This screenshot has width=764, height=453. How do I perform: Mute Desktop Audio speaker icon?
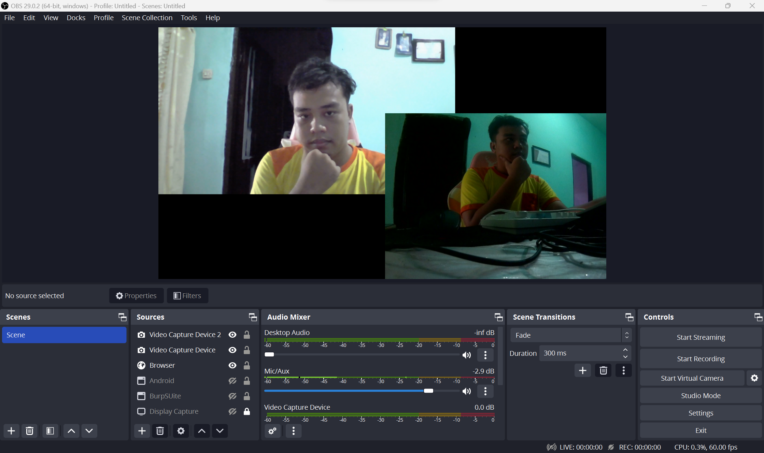coord(467,355)
